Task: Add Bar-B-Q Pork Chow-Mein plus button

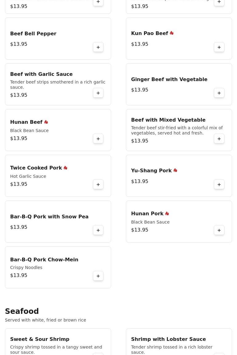Action: pos(98,276)
